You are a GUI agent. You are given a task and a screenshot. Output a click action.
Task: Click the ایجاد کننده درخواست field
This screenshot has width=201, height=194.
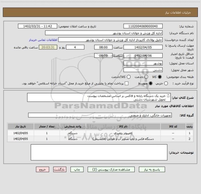tap(110, 40)
